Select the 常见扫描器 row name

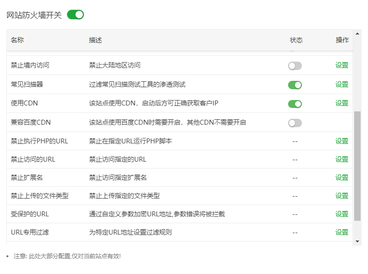pos(27,84)
